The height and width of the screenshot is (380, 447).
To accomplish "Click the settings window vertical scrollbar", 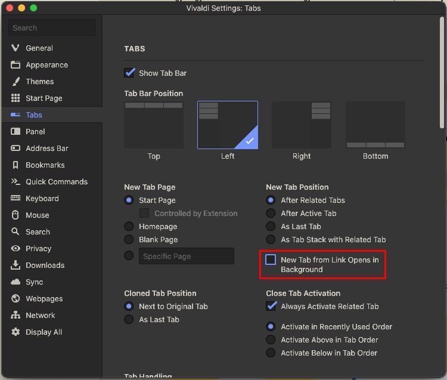I will [442, 72].
